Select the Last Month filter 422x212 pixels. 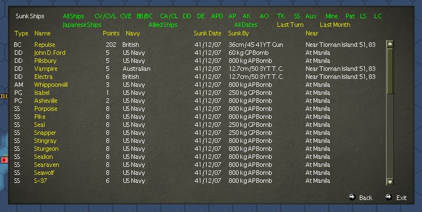(x=335, y=25)
